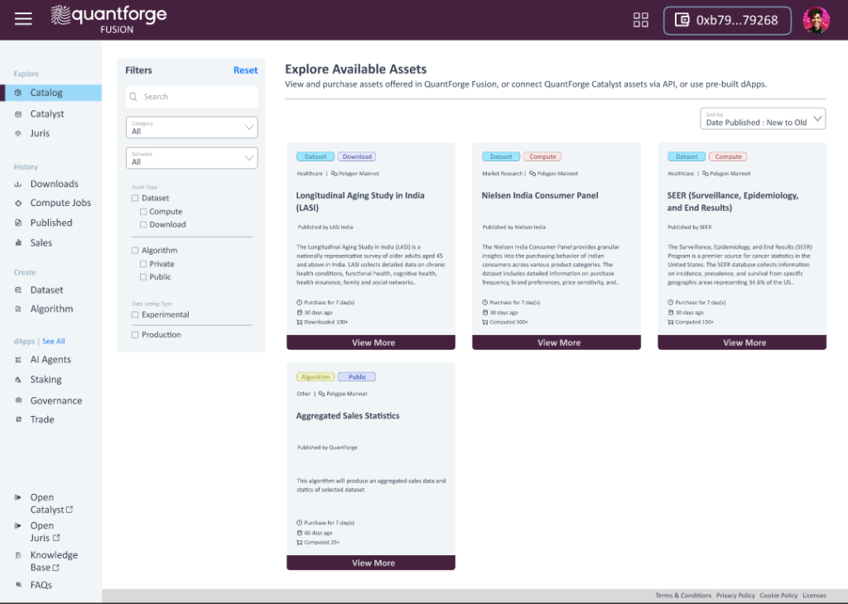Click the wallet icon in address button
The image size is (848, 604).
[x=682, y=21]
